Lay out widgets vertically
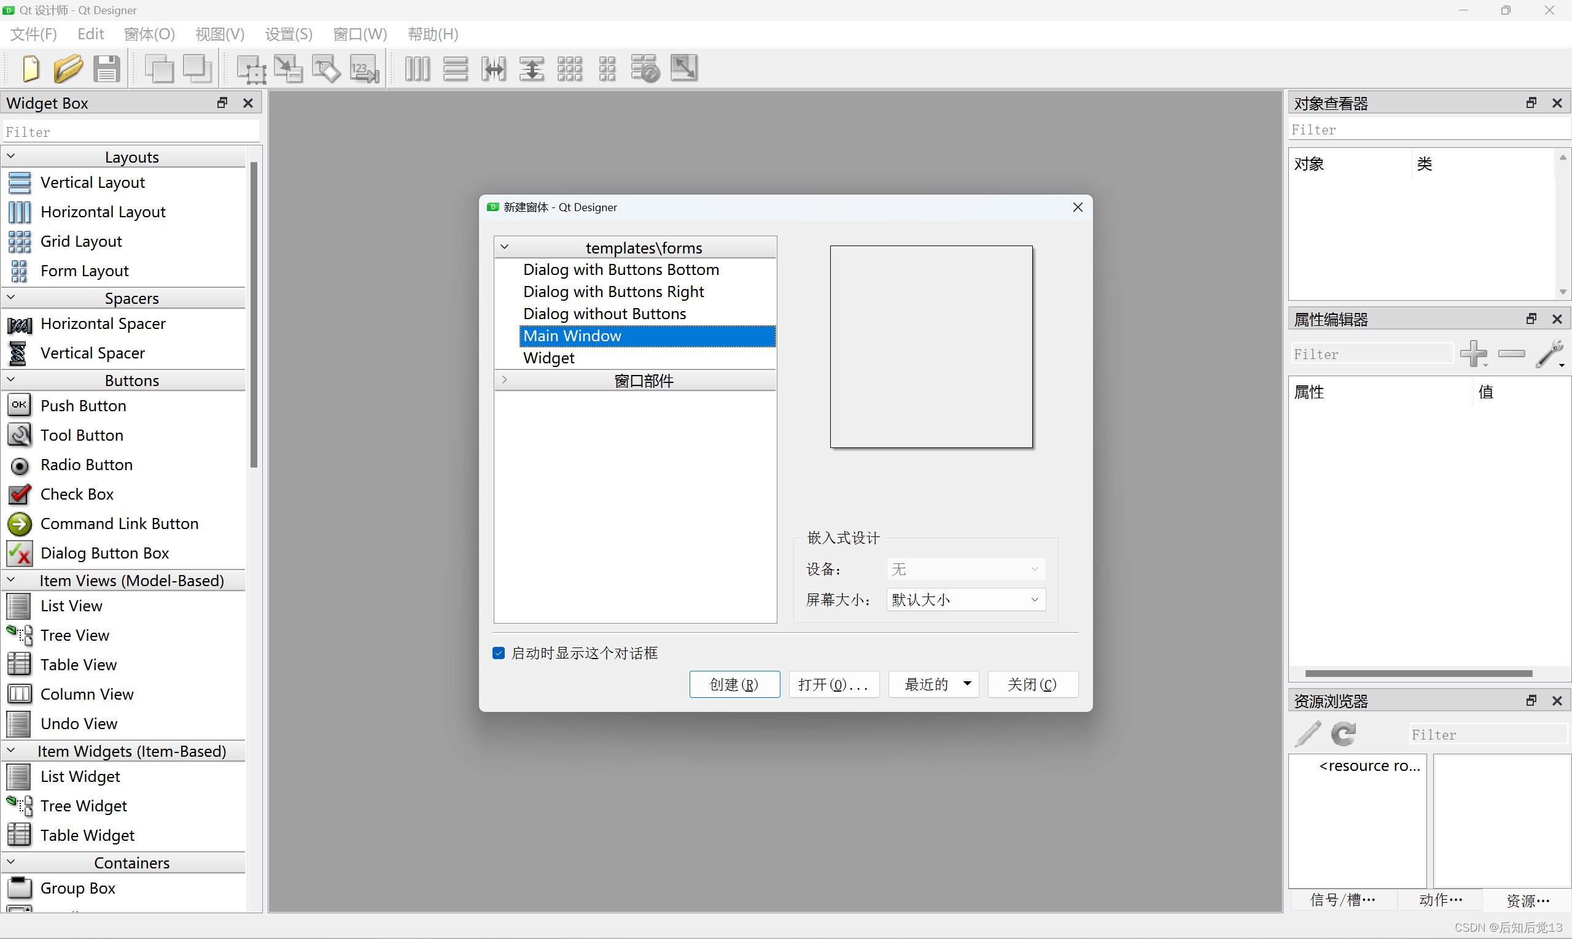 point(455,68)
